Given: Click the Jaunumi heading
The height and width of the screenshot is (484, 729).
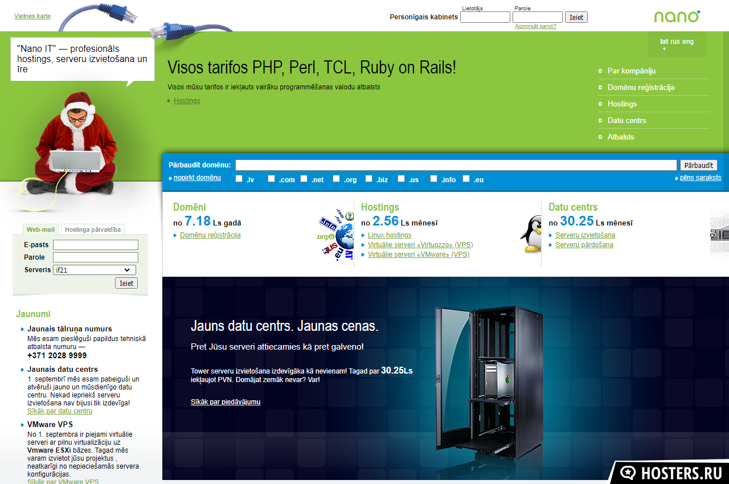Looking at the screenshot, I should point(33,314).
